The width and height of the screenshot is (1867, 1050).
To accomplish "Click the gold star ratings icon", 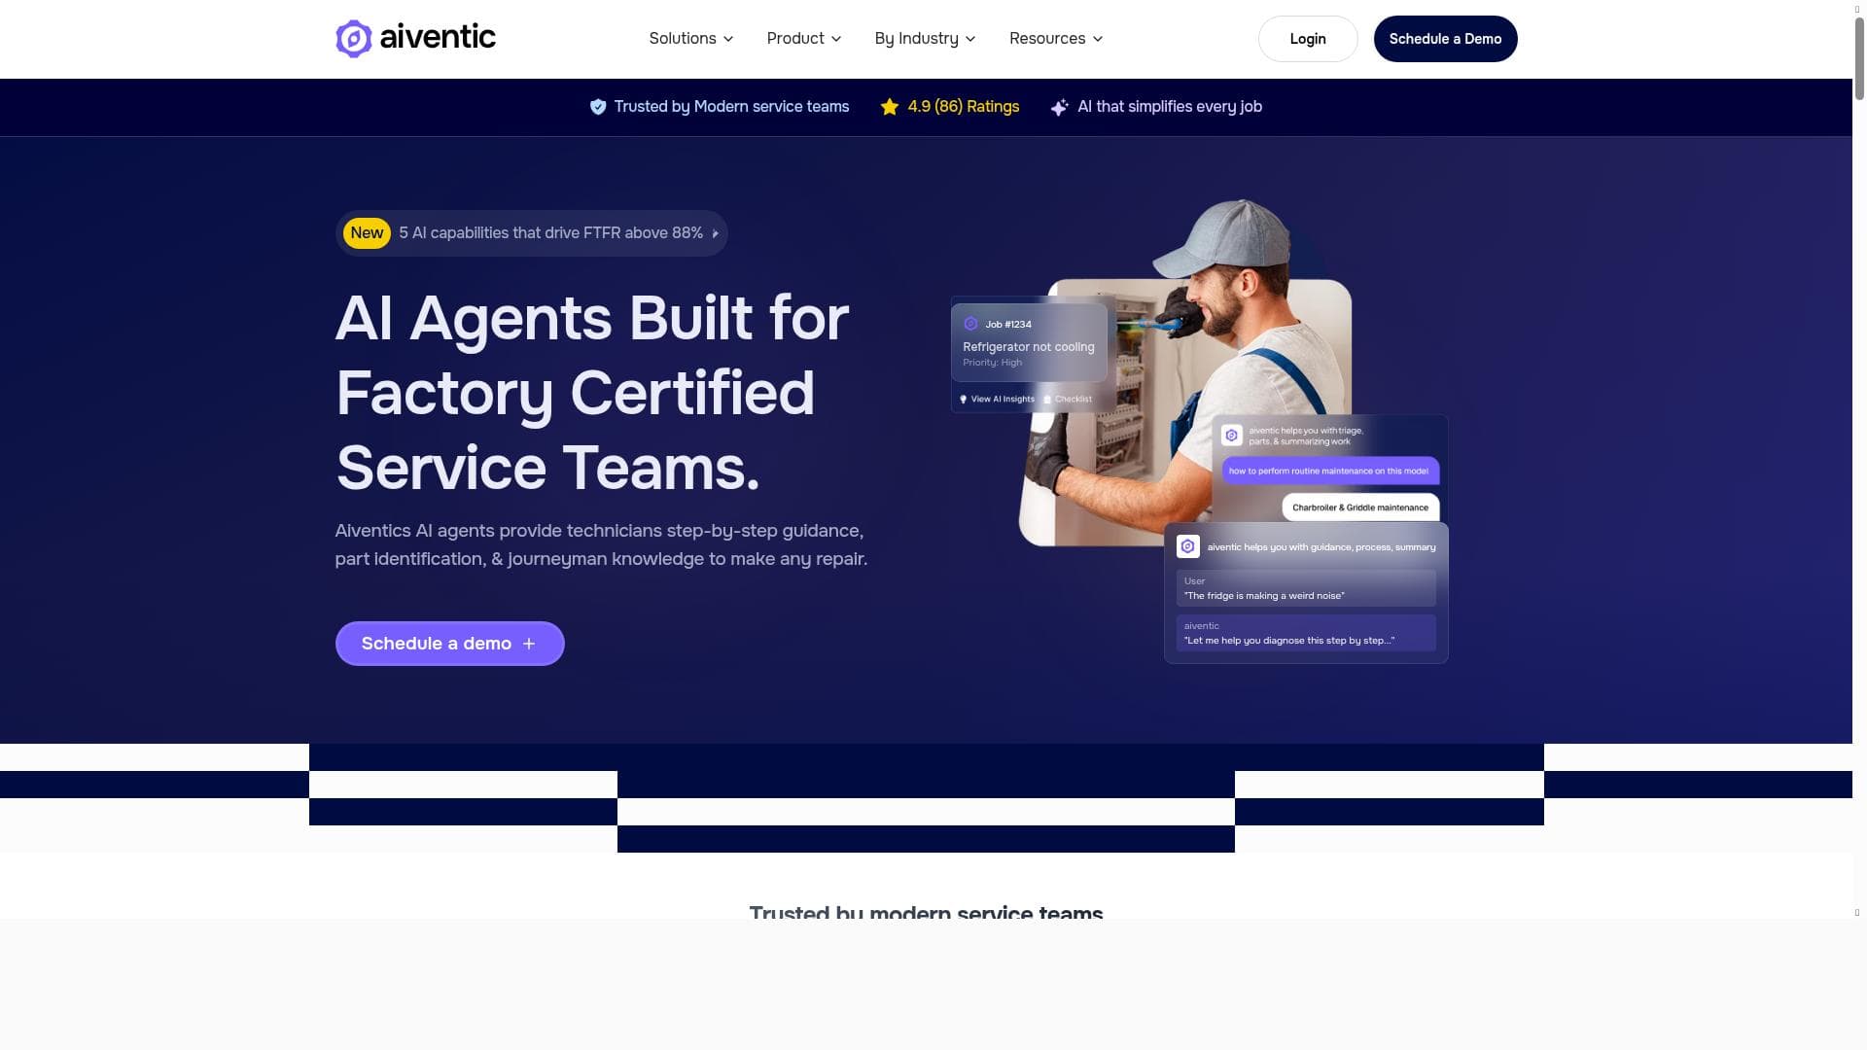I will click(890, 107).
